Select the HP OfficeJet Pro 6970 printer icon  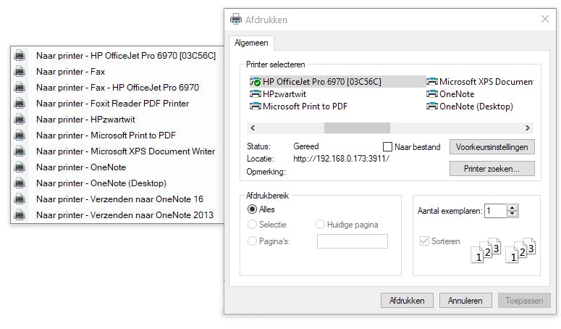[x=256, y=82]
